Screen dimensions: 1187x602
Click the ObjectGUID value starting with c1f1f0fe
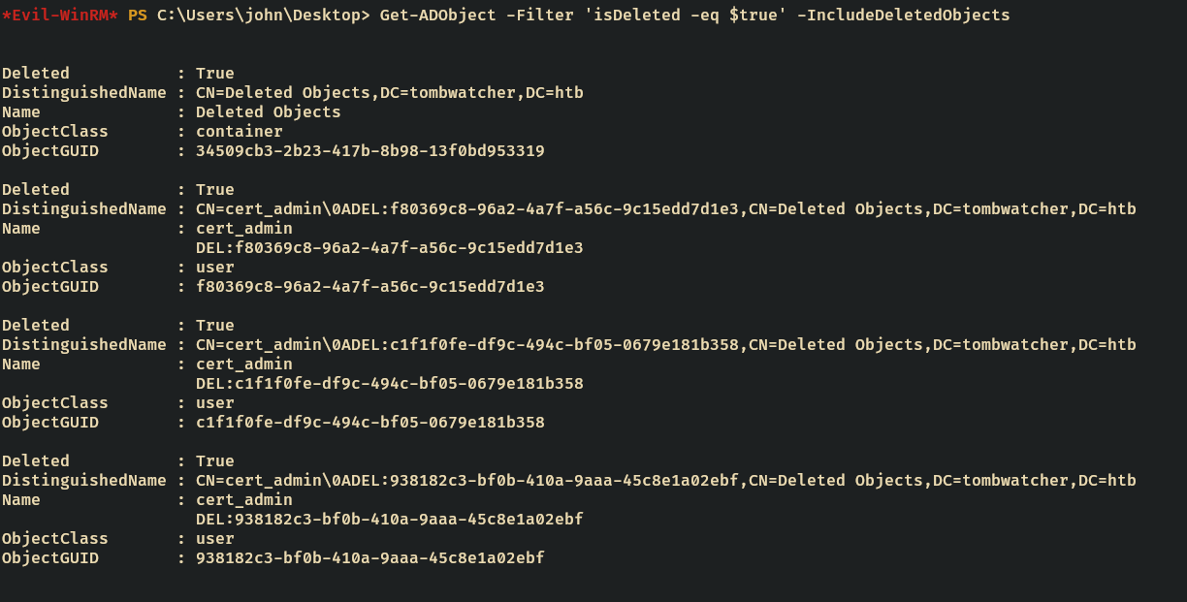(369, 423)
